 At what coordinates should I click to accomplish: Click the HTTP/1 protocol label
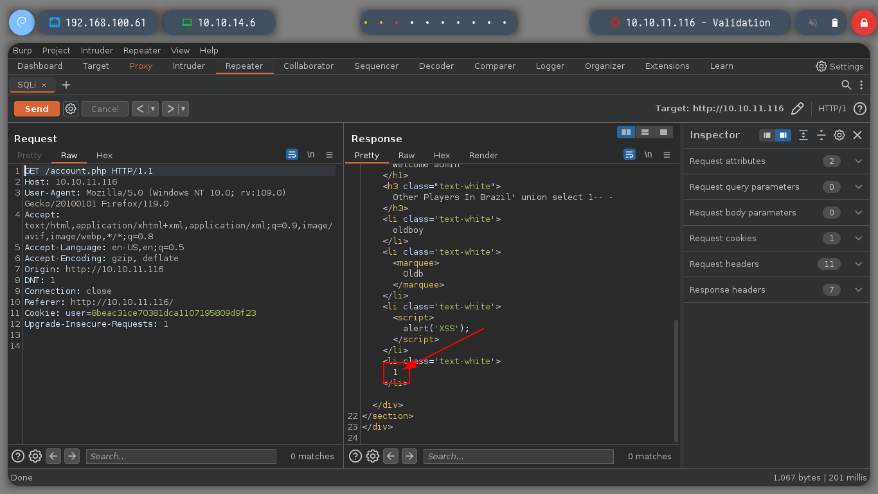point(832,109)
